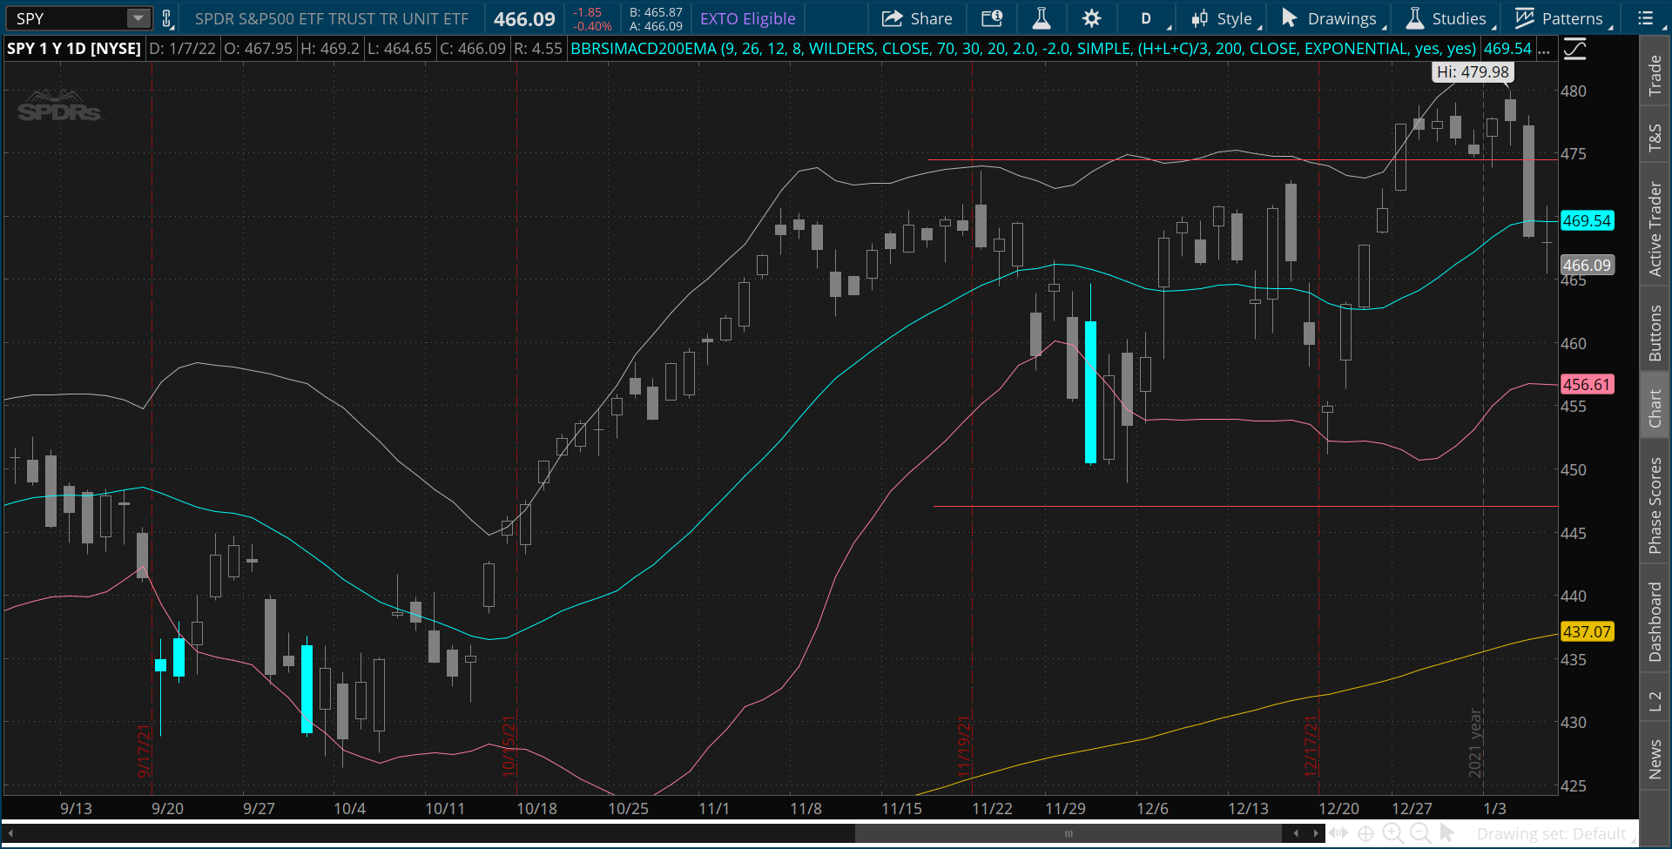Click the 10/15/21 expiration marker
The image size is (1672, 849).
[x=509, y=746]
